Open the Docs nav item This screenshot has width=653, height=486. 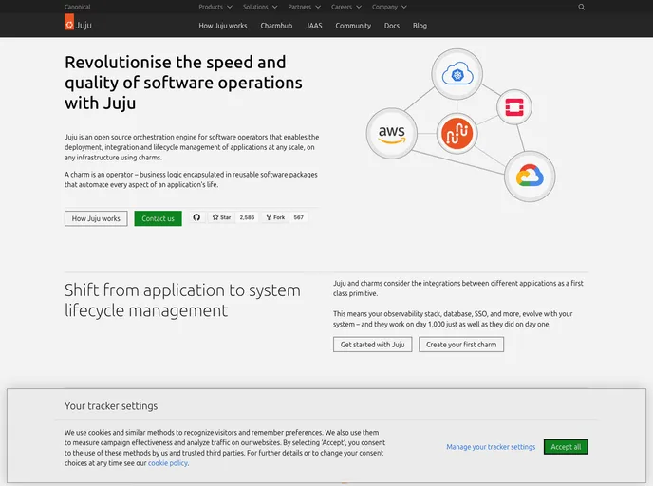pyautogui.click(x=391, y=26)
